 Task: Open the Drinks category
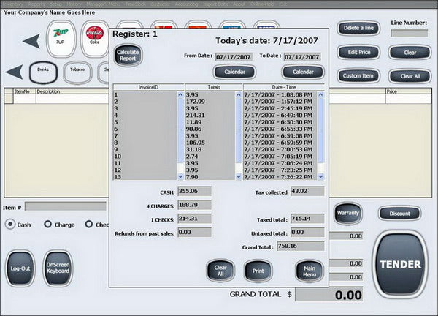coord(43,72)
